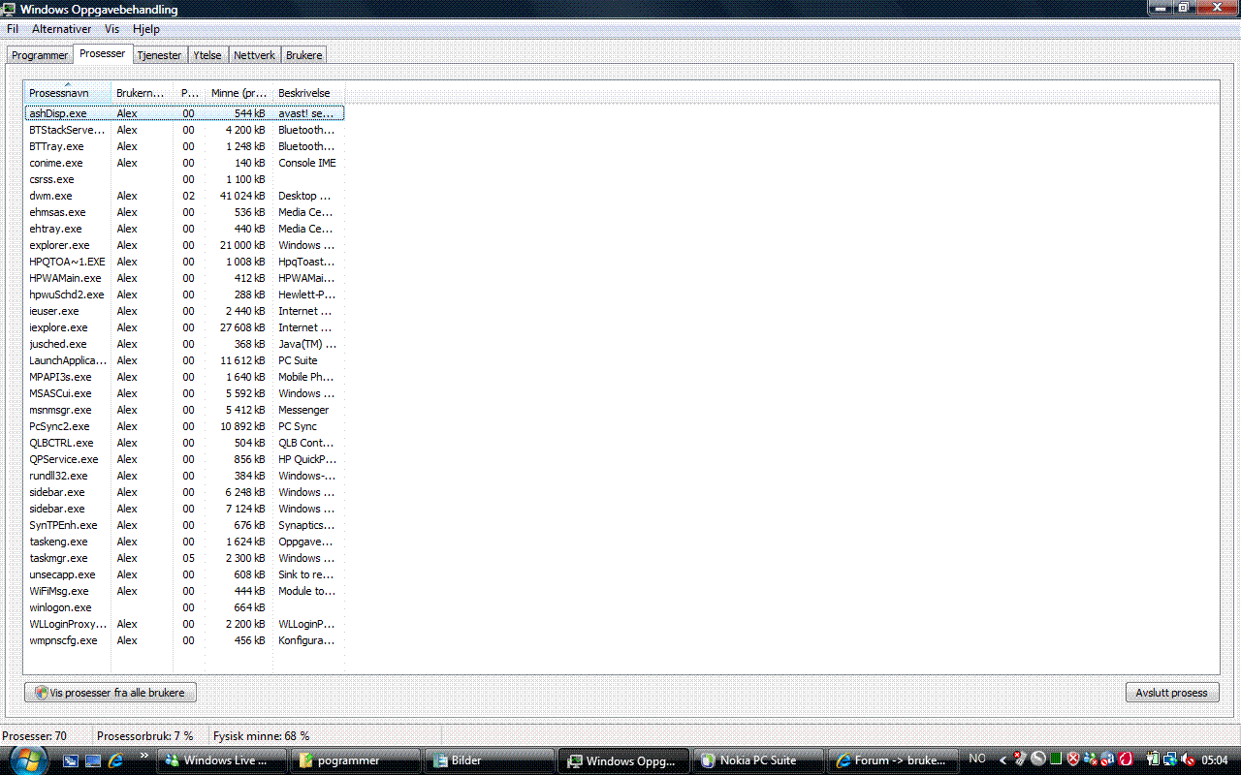Click Vis prosesser fra alle brukere button
Screen dimensions: 1241x775
click(111, 693)
